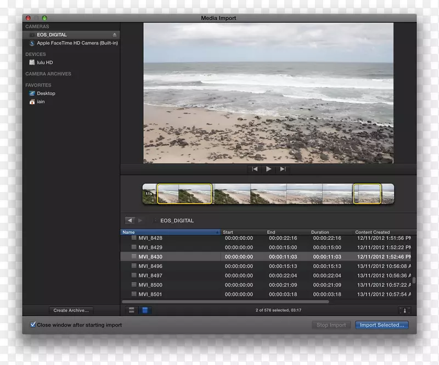Image resolution: width=439 pixels, height=365 pixels.
Task: Open the iain home folder
Action: point(42,102)
